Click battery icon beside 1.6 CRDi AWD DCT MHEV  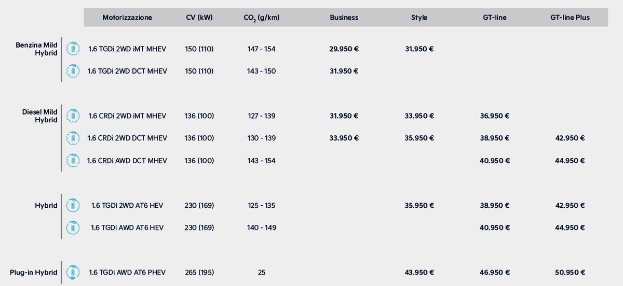pos(73,161)
